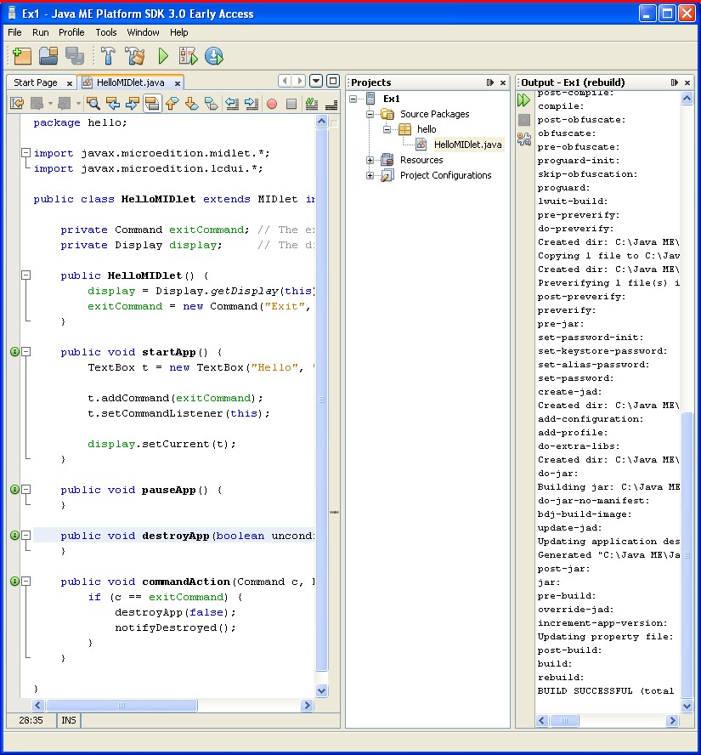Image resolution: width=701 pixels, height=755 pixels.
Task: Toggle the INS insert mode indicator
Action: pos(69,720)
